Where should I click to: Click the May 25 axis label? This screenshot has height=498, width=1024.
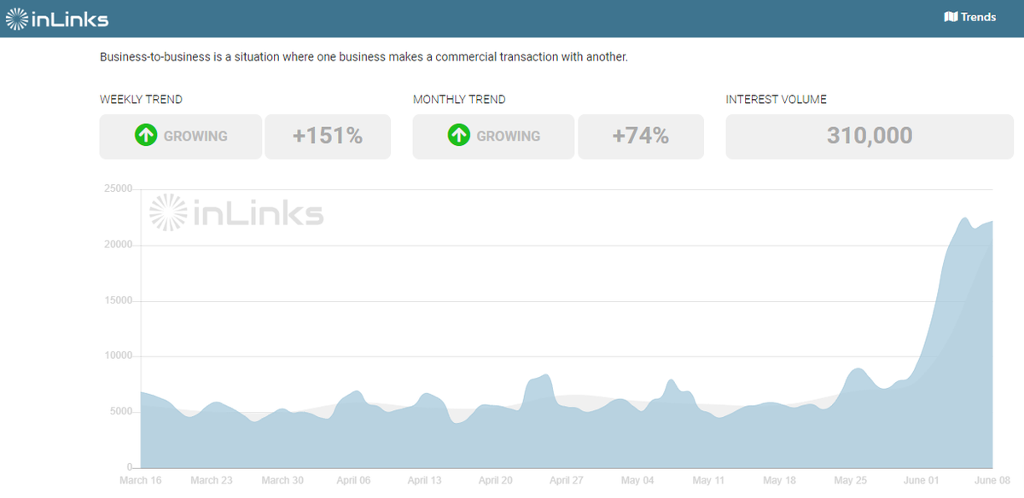coord(851,481)
